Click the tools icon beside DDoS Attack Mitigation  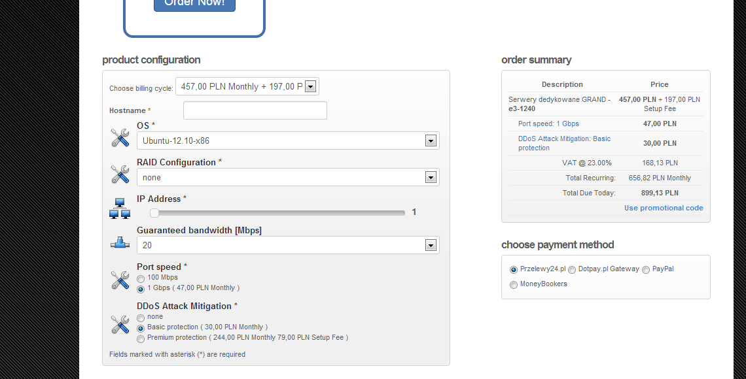pyautogui.click(x=120, y=325)
